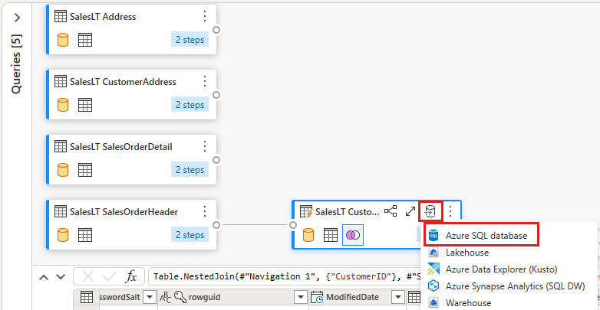Open the PasswordSalt column filter dropdown
This screenshot has height=310, width=600.
150,297
